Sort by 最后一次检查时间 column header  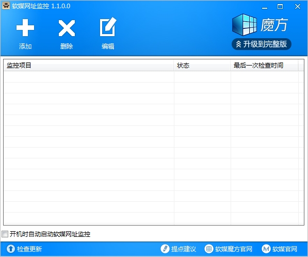click(264, 65)
